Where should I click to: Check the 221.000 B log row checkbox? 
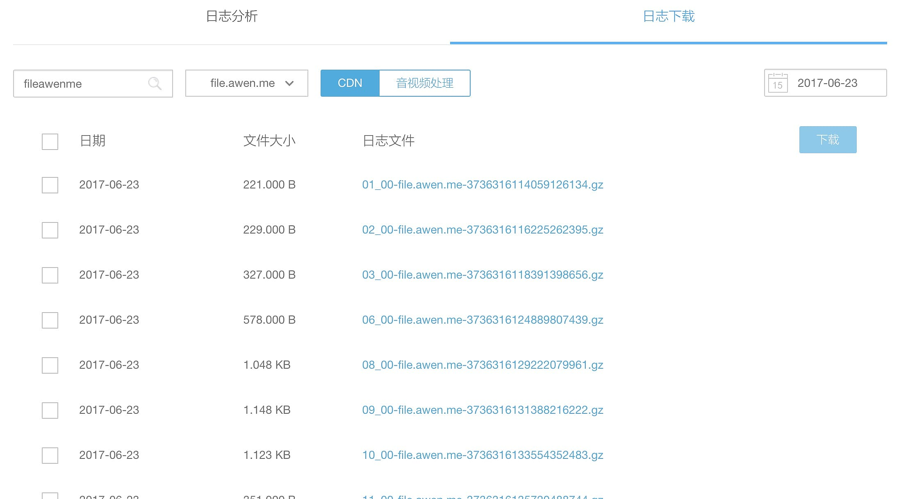(50, 185)
